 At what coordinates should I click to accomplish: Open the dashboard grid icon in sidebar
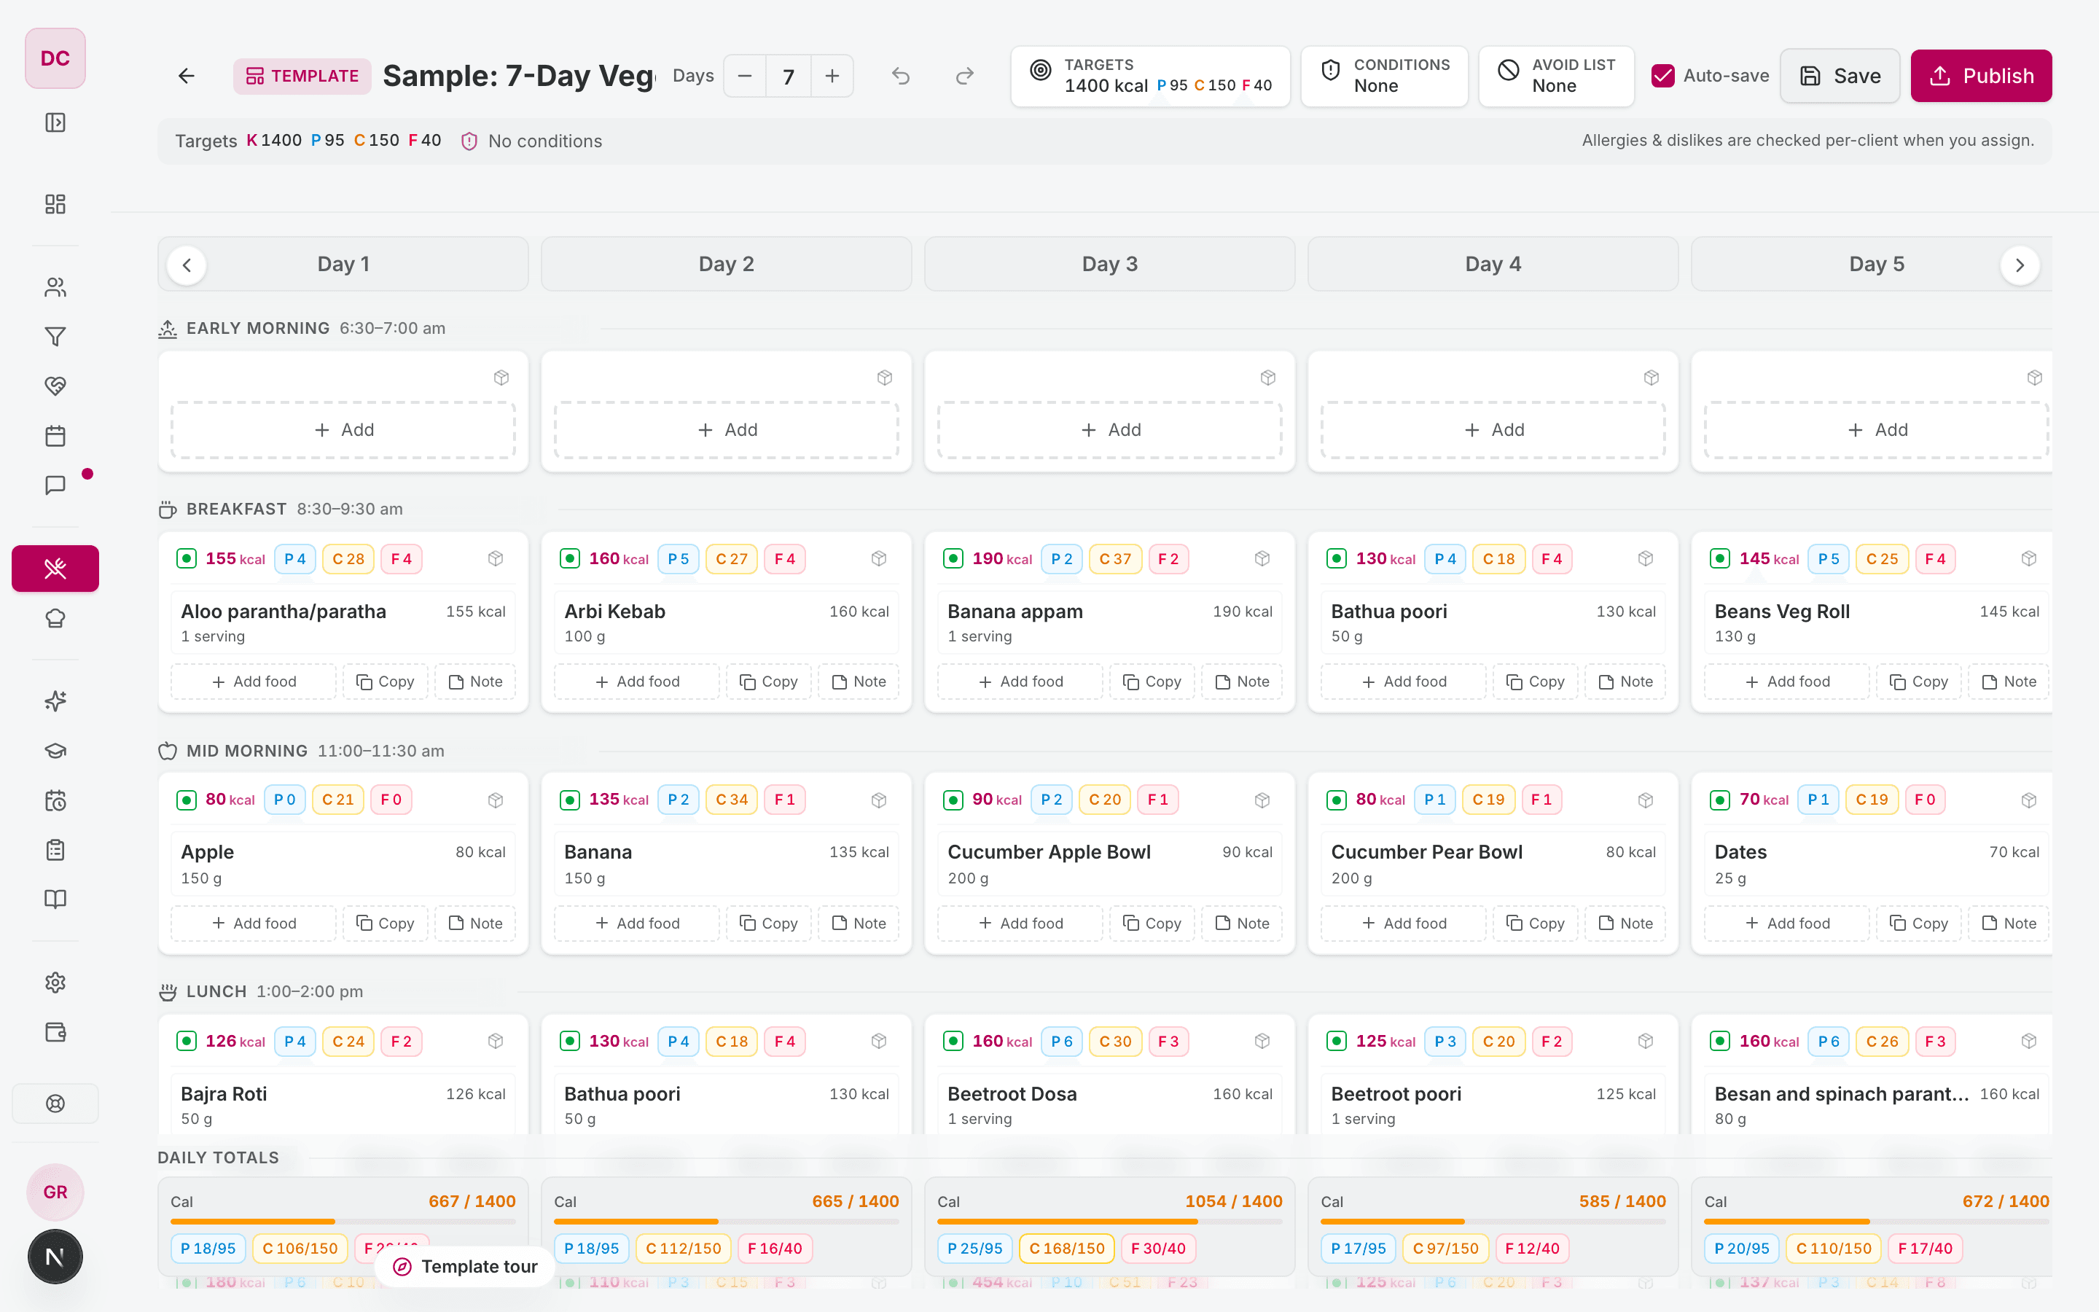(x=55, y=204)
